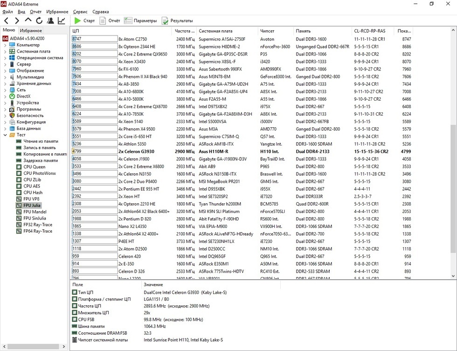Open the Отчёт menu in menu bar
The width and height of the screenshot is (457, 351).
[35, 12]
